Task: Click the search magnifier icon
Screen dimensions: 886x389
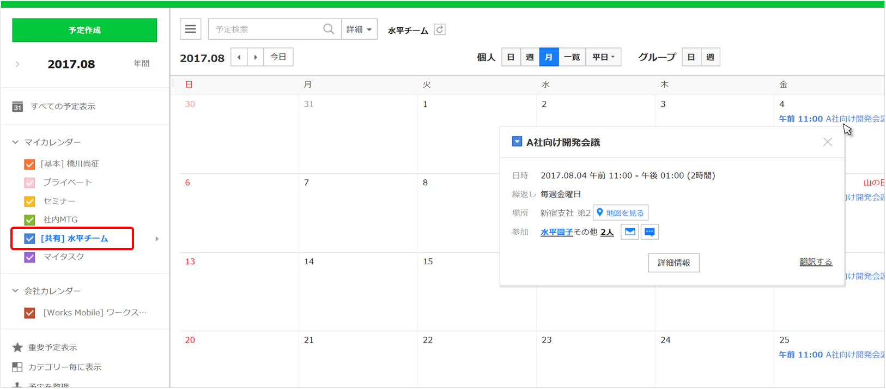Action: (x=329, y=29)
